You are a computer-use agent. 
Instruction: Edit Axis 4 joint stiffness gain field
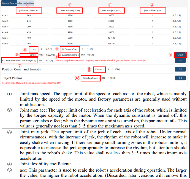153,32
